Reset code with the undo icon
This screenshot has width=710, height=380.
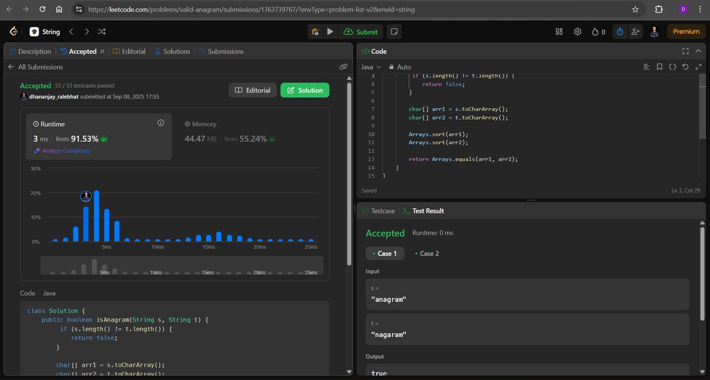click(x=685, y=67)
